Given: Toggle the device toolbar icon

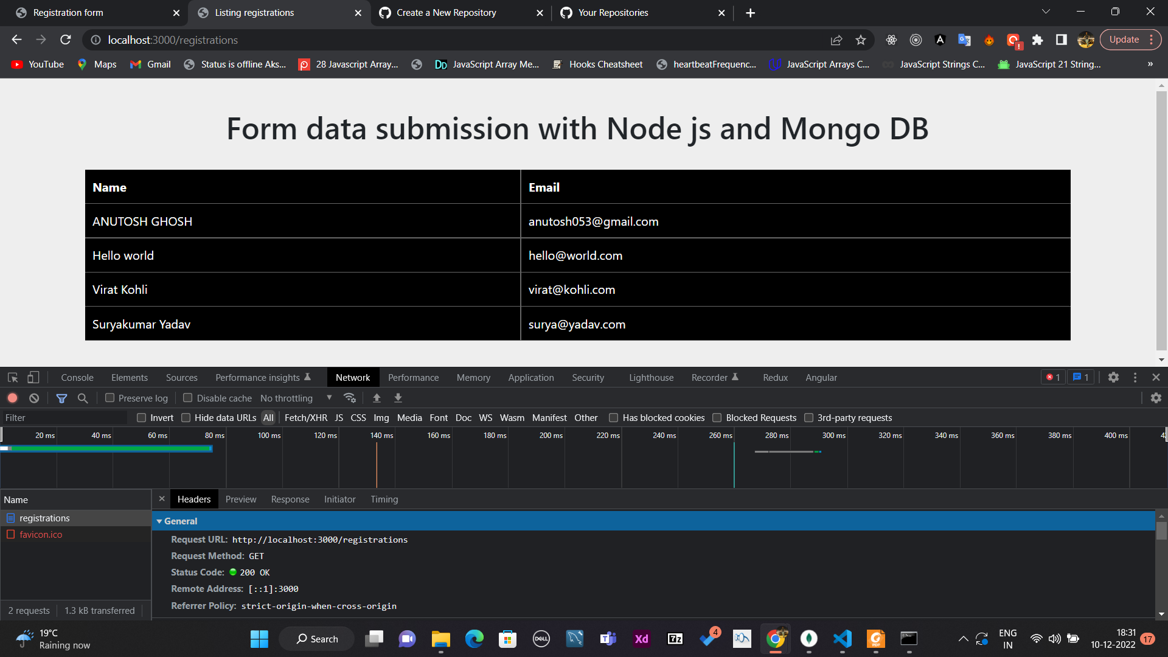Looking at the screenshot, I should 33,377.
